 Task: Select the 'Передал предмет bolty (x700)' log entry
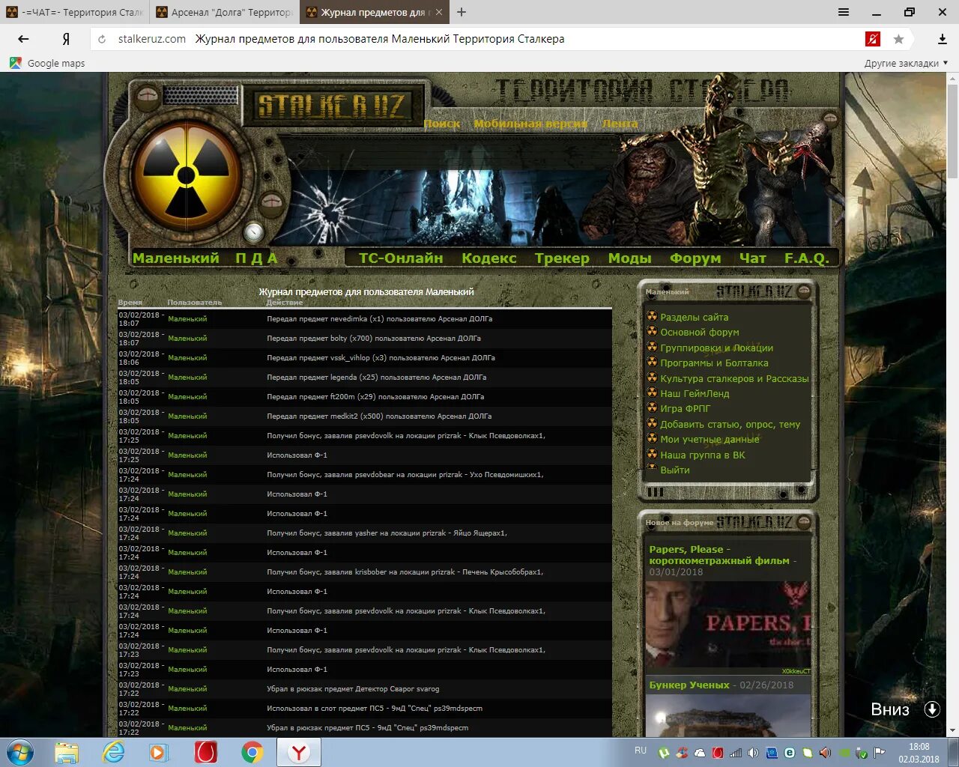pyautogui.click(x=374, y=339)
